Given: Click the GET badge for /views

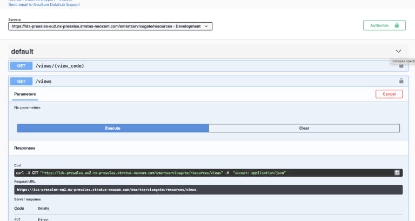Looking at the screenshot, I should point(22,81).
